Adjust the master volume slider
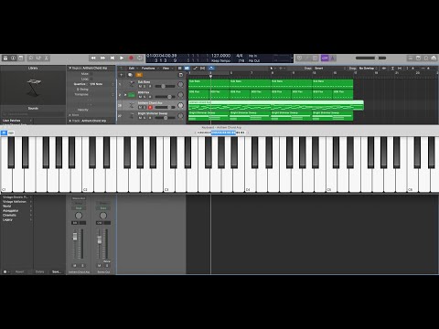439x329 pixels. 370,58
